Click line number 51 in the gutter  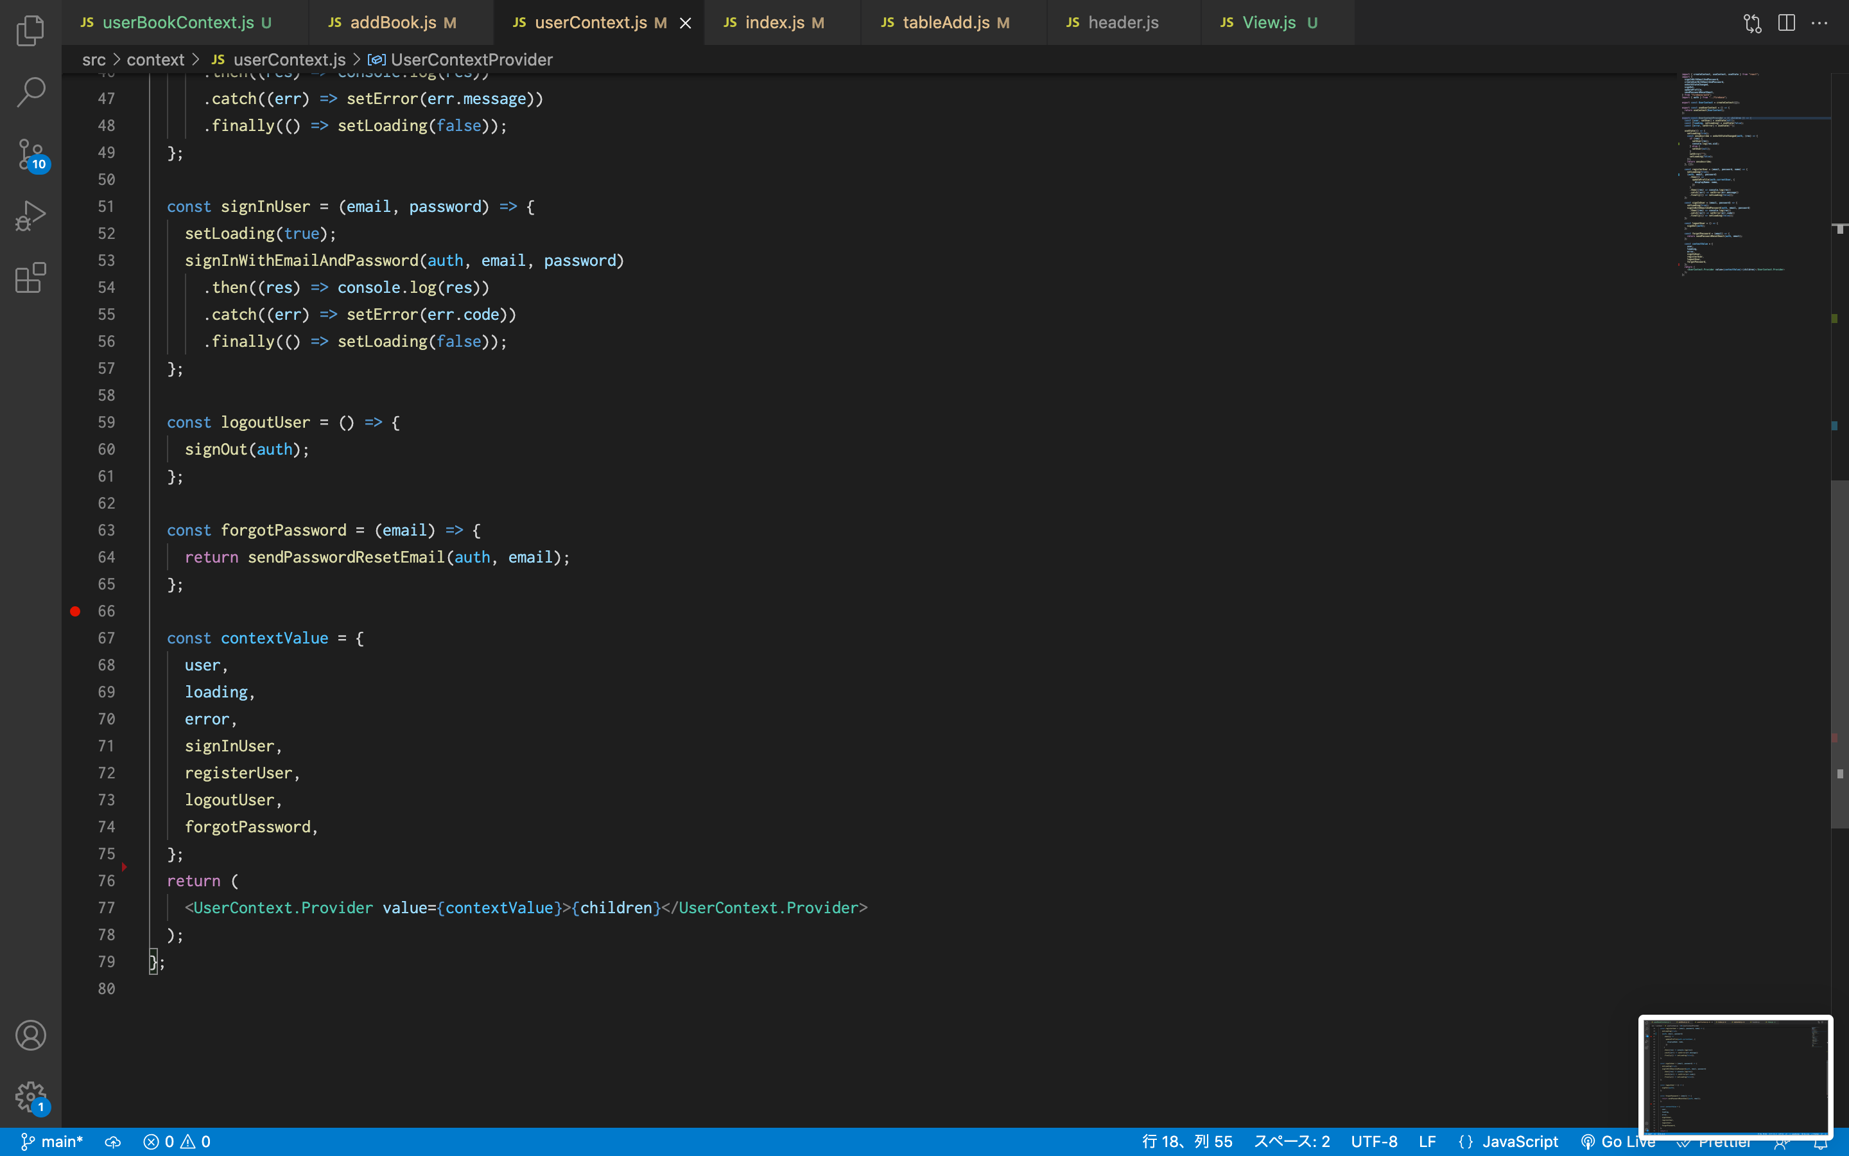click(106, 206)
